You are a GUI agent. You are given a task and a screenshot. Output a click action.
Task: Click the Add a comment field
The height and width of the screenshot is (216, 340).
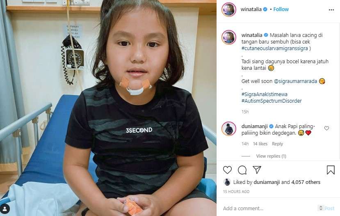click(269, 208)
